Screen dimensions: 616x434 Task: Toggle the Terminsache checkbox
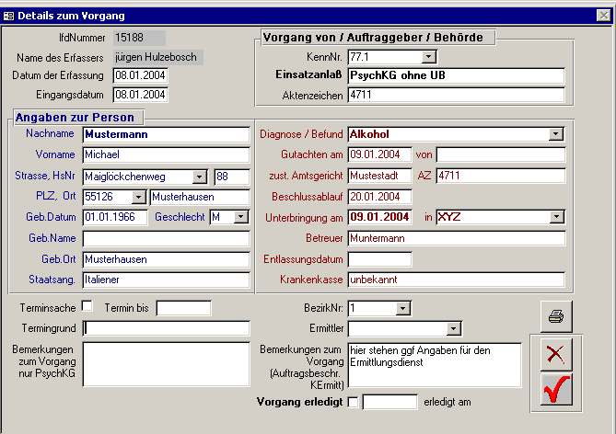[x=87, y=306]
